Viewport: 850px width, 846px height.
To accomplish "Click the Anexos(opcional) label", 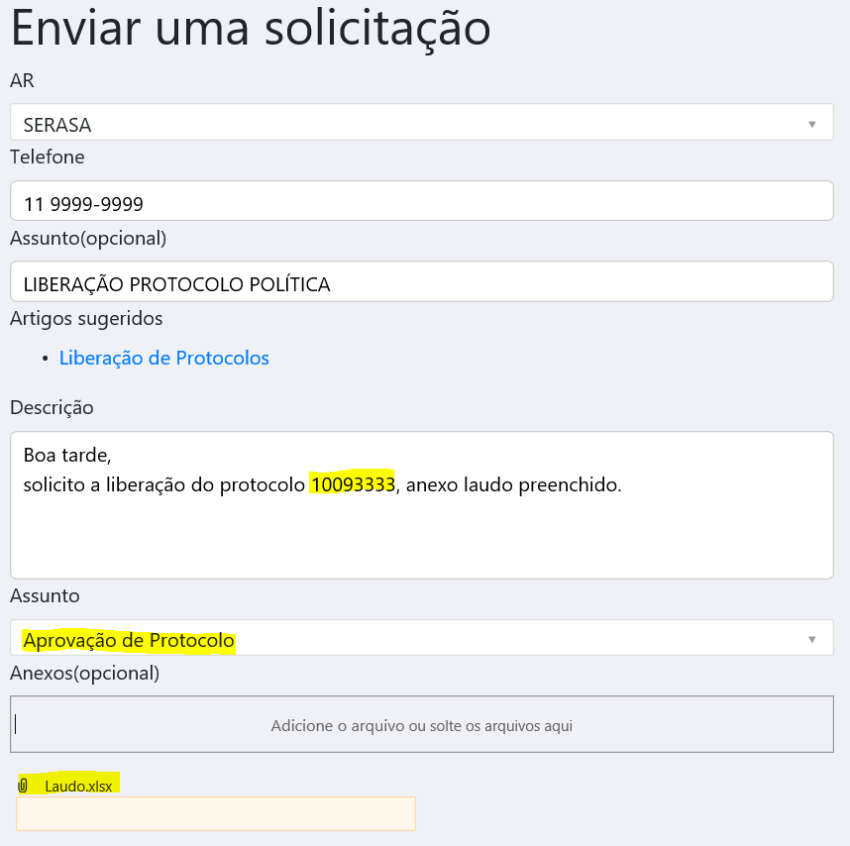I will (x=84, y=673).
